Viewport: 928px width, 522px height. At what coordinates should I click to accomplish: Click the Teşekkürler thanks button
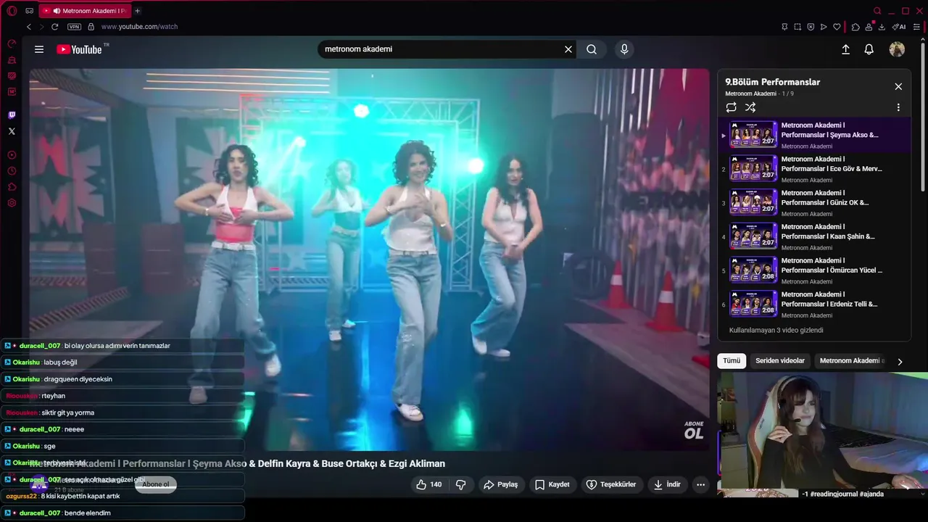611,484
